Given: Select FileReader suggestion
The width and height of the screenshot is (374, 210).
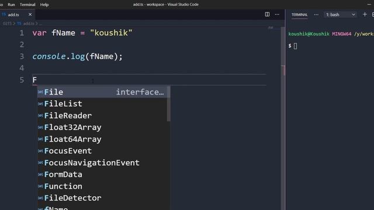Looking at the screenshot, I should coord(102,116).
